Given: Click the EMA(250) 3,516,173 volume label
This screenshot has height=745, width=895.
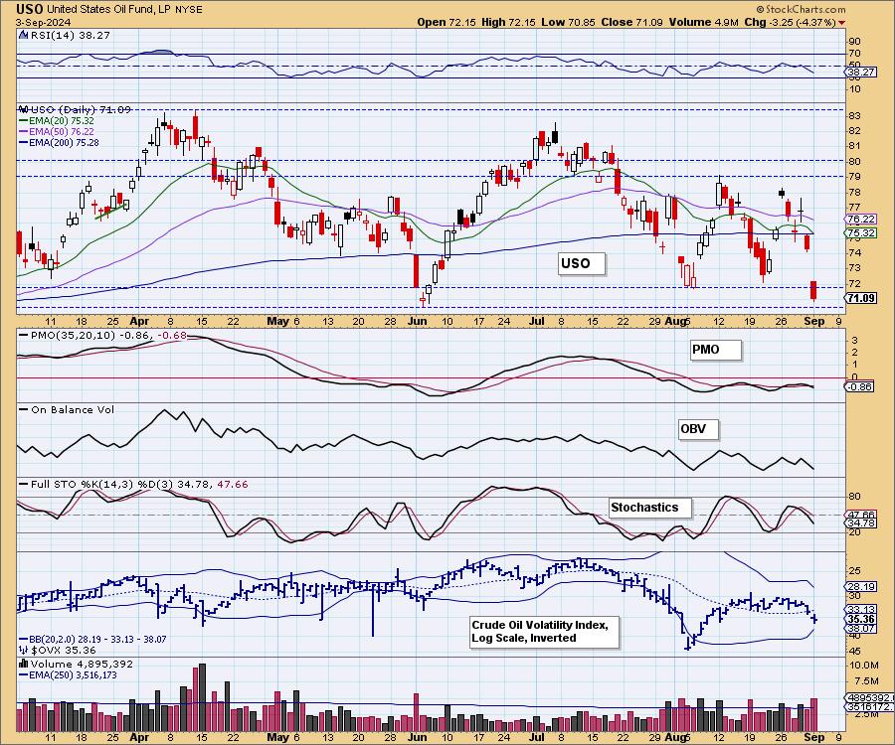Looking at the screenshot, I should 68,674.
